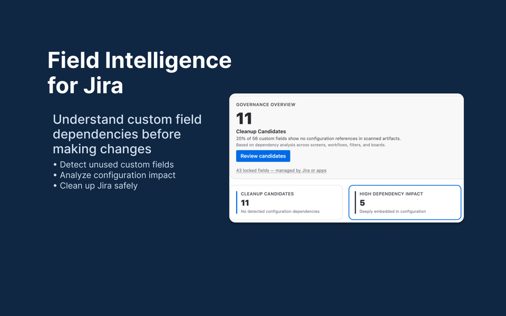Click the dark accent bar on the High Dependency card
The width and height of the screenshot is (506, 316).
coord(356,202)
